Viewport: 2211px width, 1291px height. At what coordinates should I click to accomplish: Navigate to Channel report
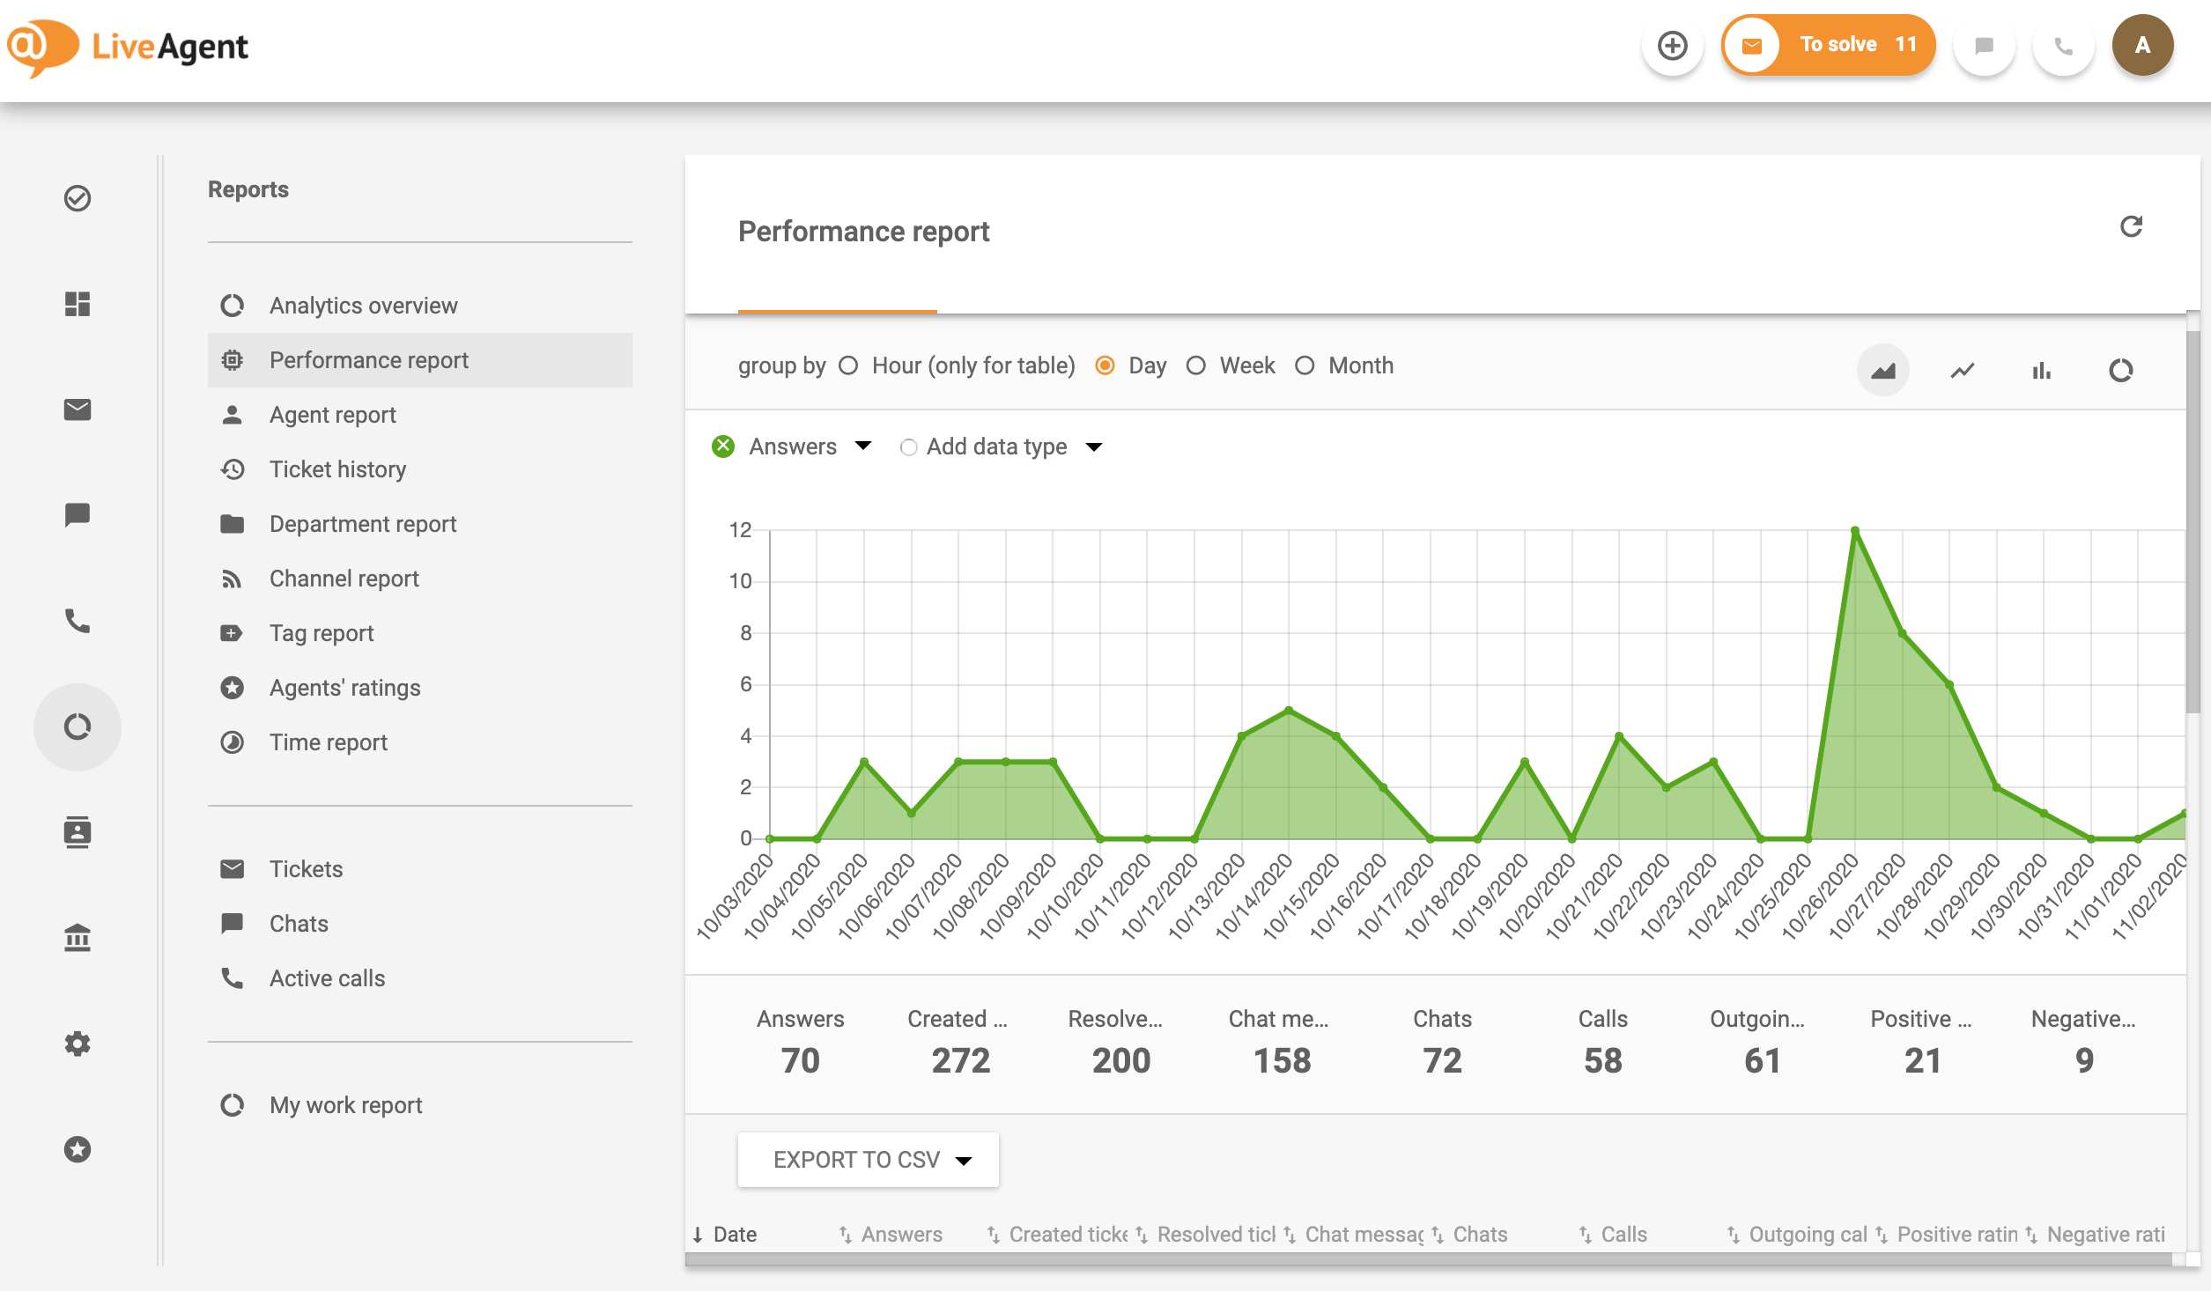click(x=344, y=578)
